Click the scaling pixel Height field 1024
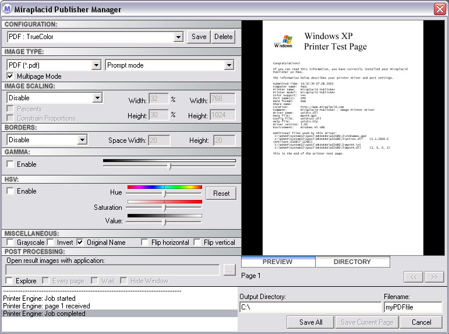The width and height of the screenshot is (449, 334). tap(223, 115)
